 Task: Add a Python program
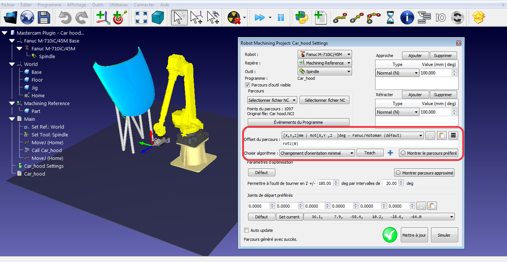click(302, 18)
